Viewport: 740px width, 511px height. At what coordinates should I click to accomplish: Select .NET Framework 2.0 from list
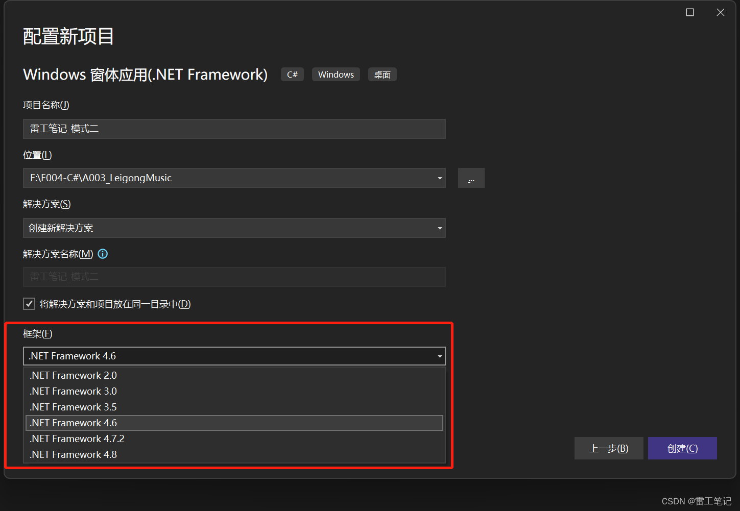point(234,375)
